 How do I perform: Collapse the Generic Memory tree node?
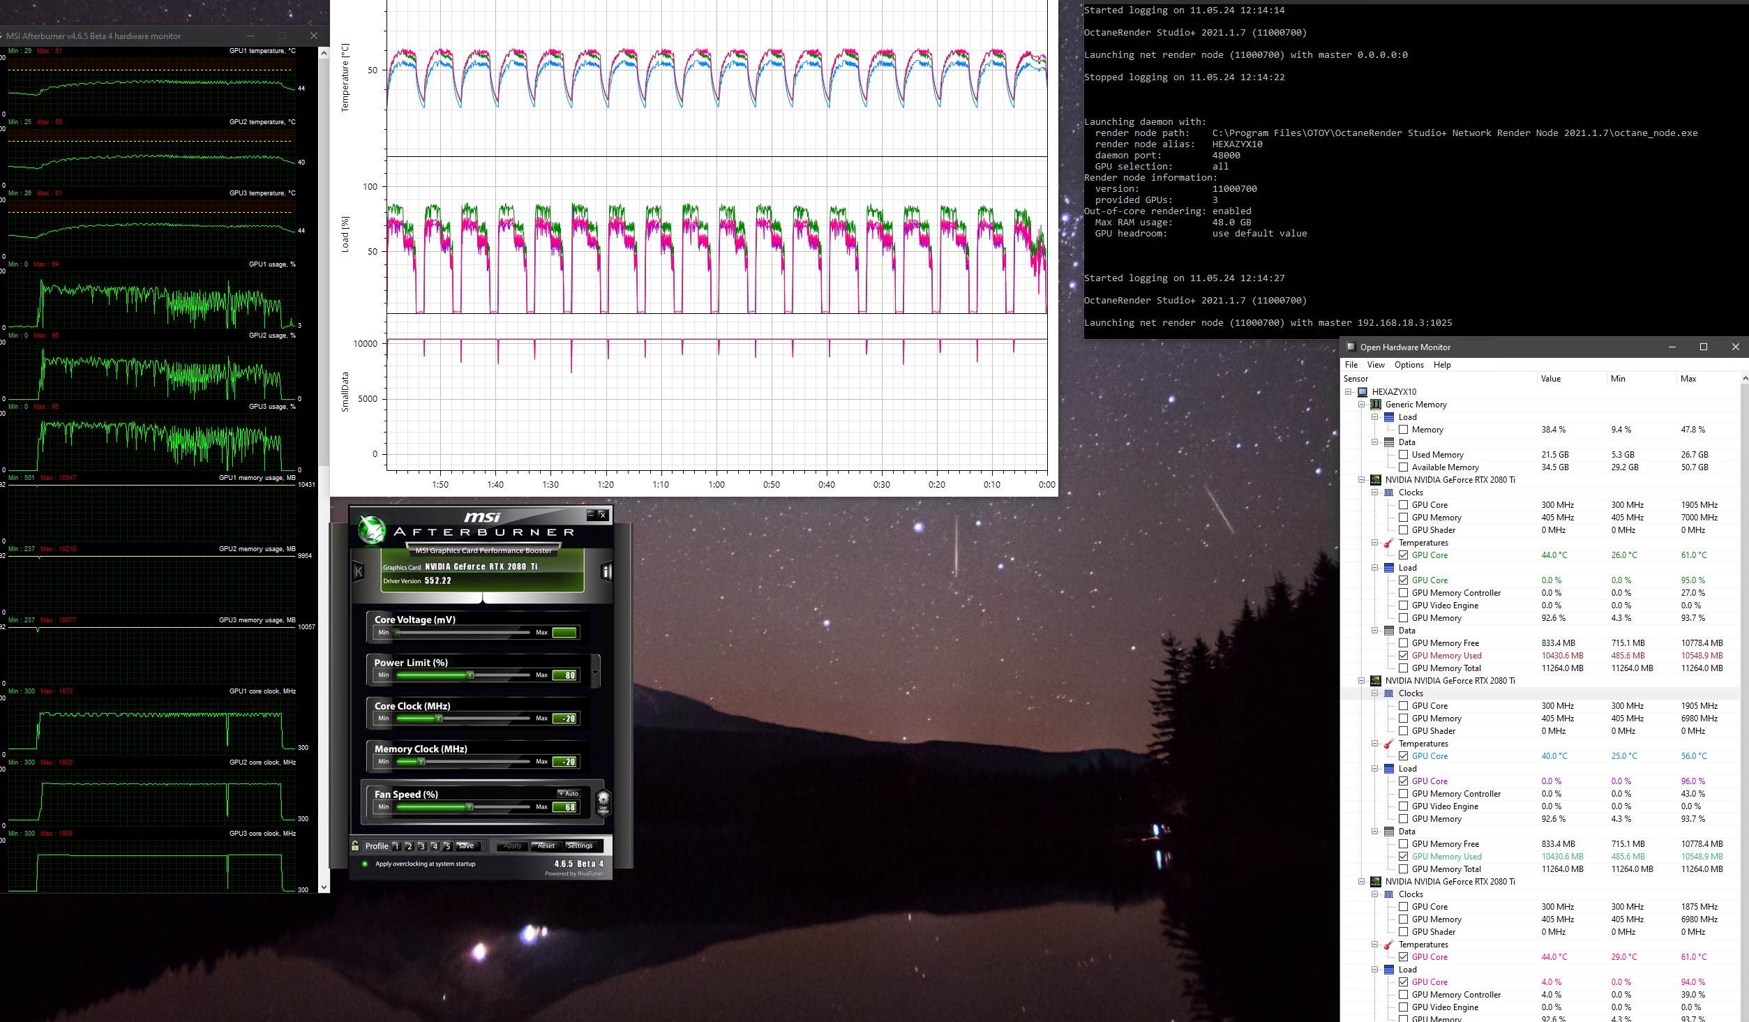1361,405
